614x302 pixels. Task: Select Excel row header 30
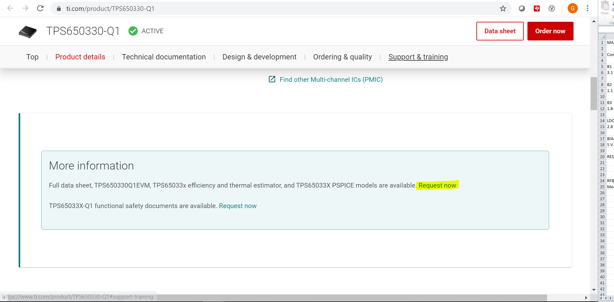point(602,217)
